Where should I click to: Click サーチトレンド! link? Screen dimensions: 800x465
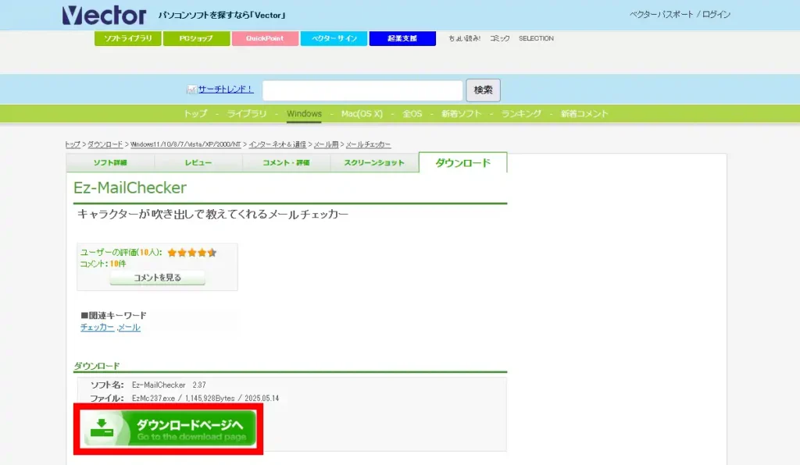point(226,89)
